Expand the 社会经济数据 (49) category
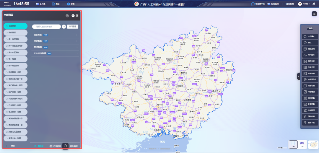The height and width of the screenshot is (153, 319). [56, 53]
